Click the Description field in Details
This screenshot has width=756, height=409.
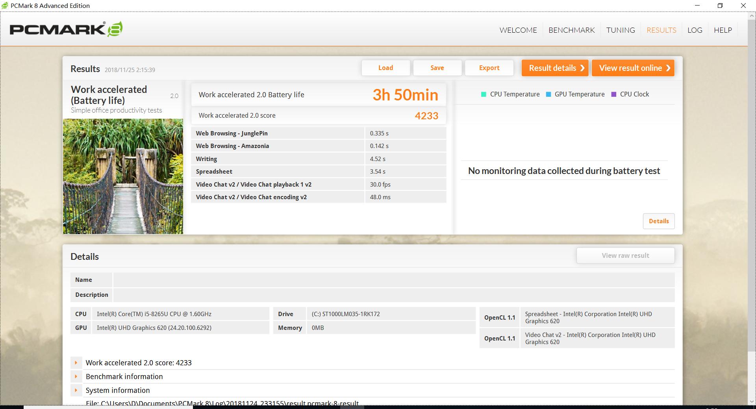pyautogui.click(x=394, y=295)
